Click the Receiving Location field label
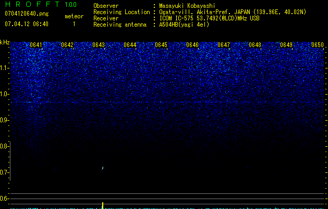The width and height of the screenshot is (328, 209). 122,12
